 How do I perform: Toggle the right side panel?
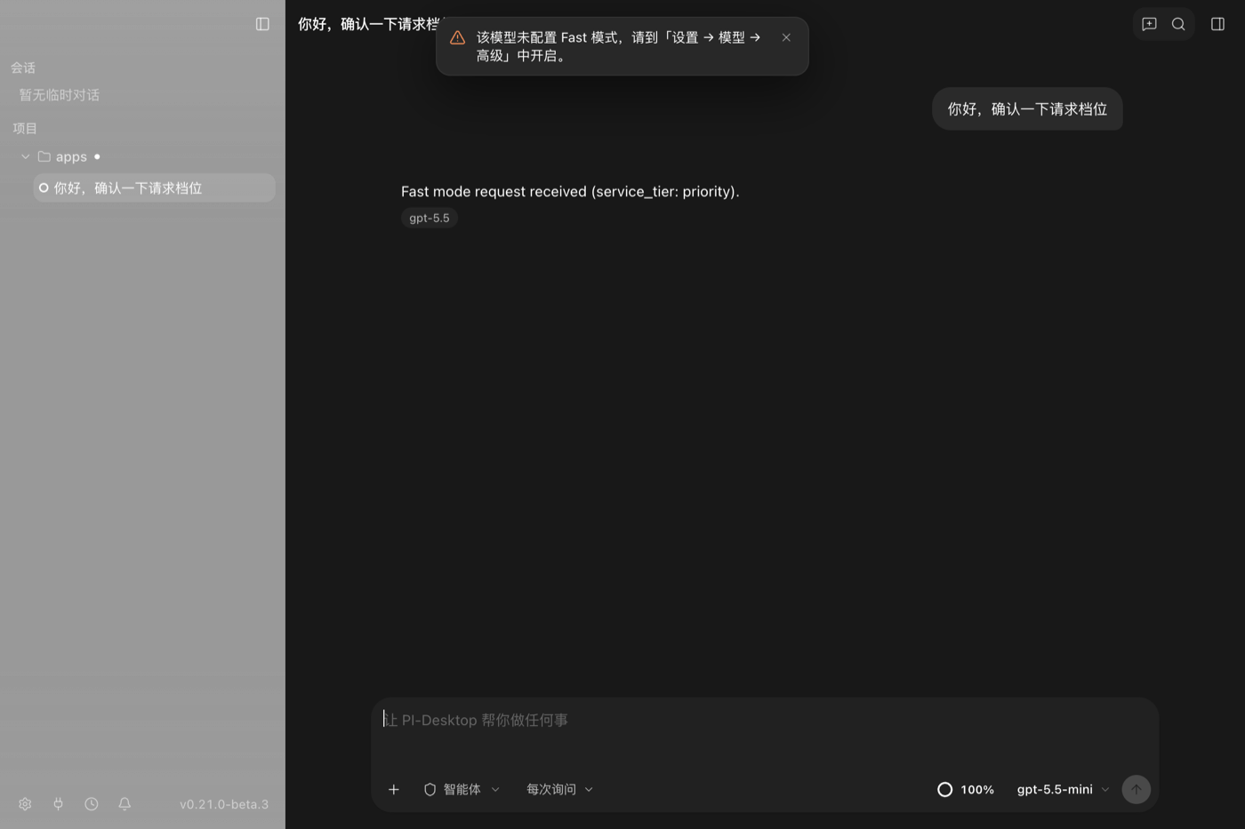coord(1217,24)
